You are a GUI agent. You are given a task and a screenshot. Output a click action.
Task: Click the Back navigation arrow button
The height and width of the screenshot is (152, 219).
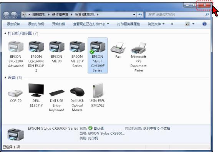click(6, 15)
